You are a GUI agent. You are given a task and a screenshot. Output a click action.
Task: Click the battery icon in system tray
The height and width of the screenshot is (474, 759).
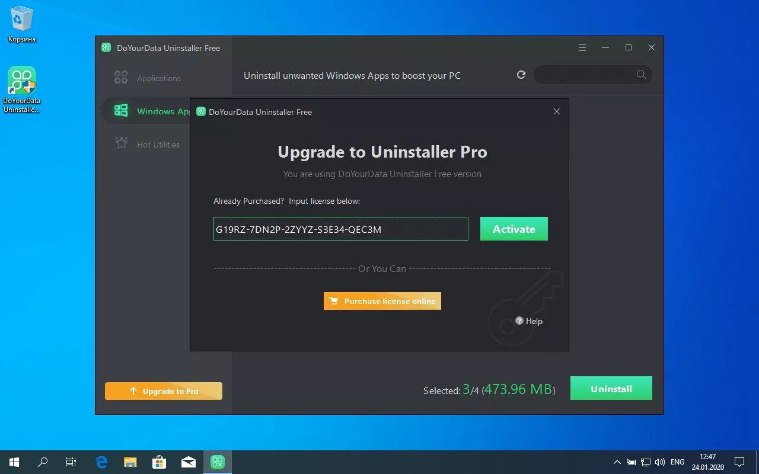tap(632, 462)
